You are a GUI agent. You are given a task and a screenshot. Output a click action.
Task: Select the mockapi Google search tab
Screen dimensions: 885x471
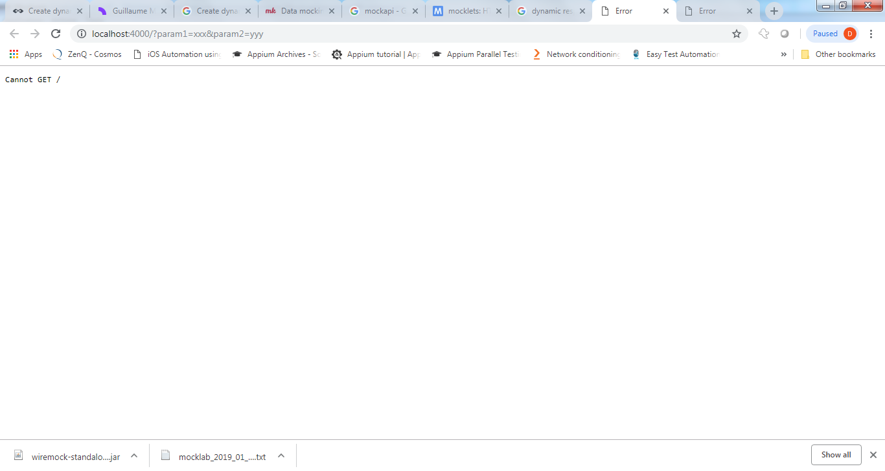click(382, 10)
